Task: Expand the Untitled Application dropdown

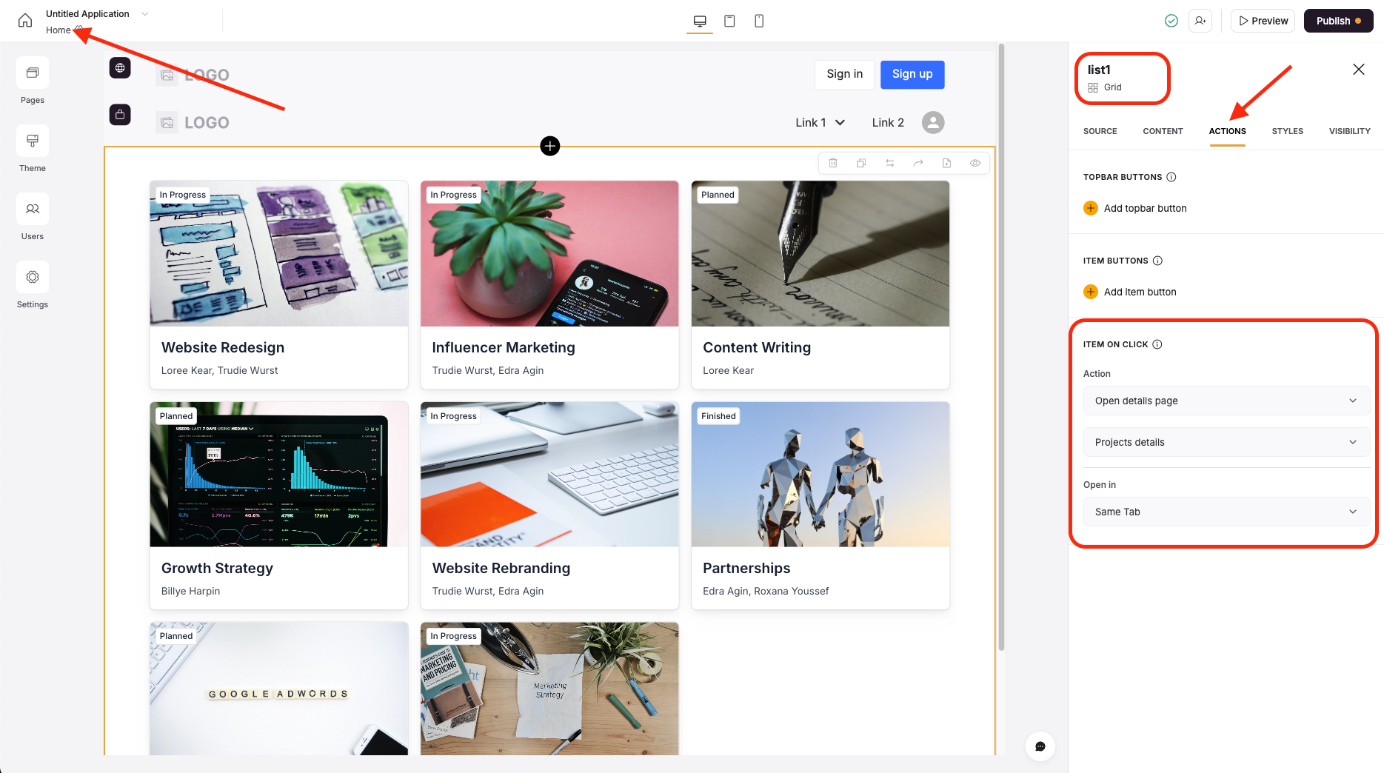Action: tap(145, 13)
